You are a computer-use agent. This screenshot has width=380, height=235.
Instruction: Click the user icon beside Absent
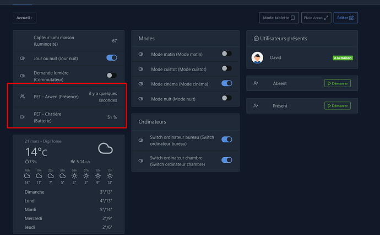point(256,83)
